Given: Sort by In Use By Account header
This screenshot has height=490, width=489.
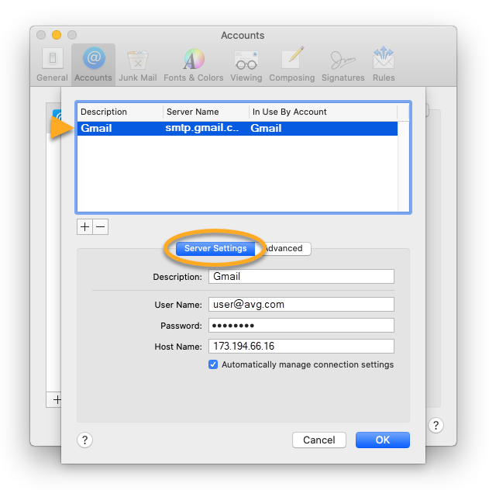Looking at the screenshot, I should [323, 112].
